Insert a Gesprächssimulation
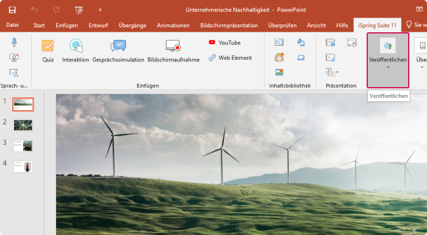427x235 pixels. 118,51
